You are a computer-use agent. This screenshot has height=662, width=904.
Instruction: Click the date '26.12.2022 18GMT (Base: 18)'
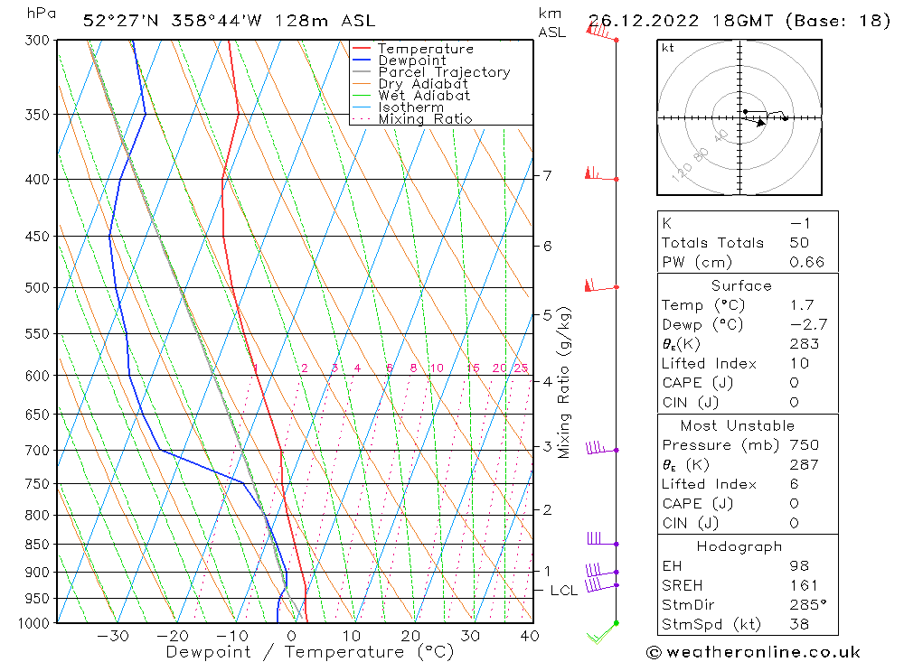pos(739,21)
